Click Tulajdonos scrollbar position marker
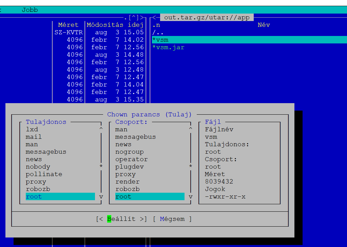The height and width of the screenshot is (247, 347). point(101,166)
